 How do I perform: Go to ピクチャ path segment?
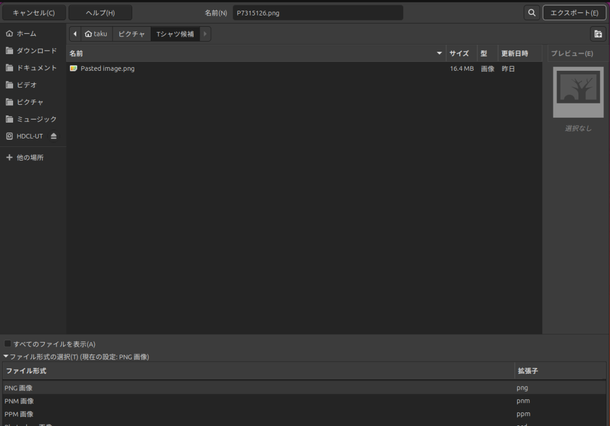(131, 34)
